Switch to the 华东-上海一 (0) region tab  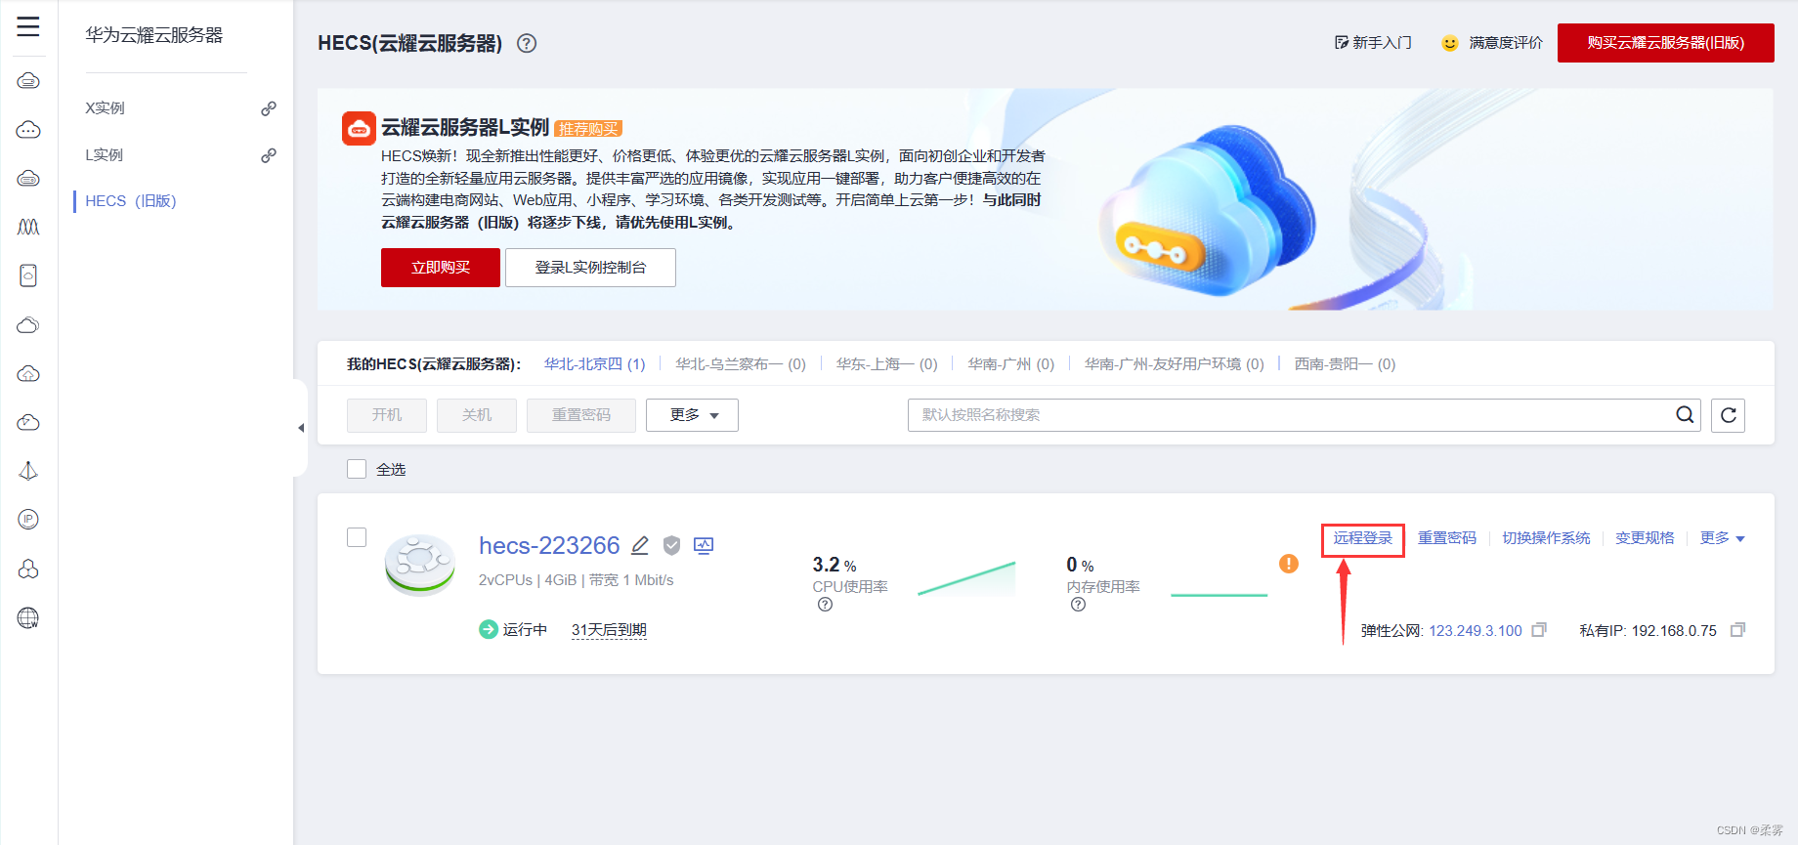[x=887, y=364]
